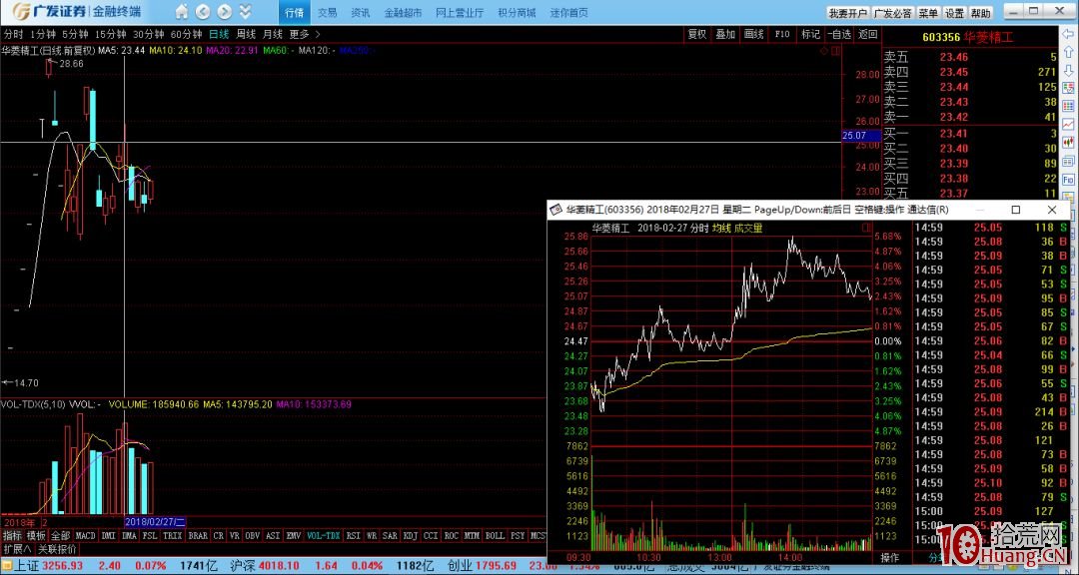
Task: Select the VOL-TDX indicator
Action: tap(324, 535)
